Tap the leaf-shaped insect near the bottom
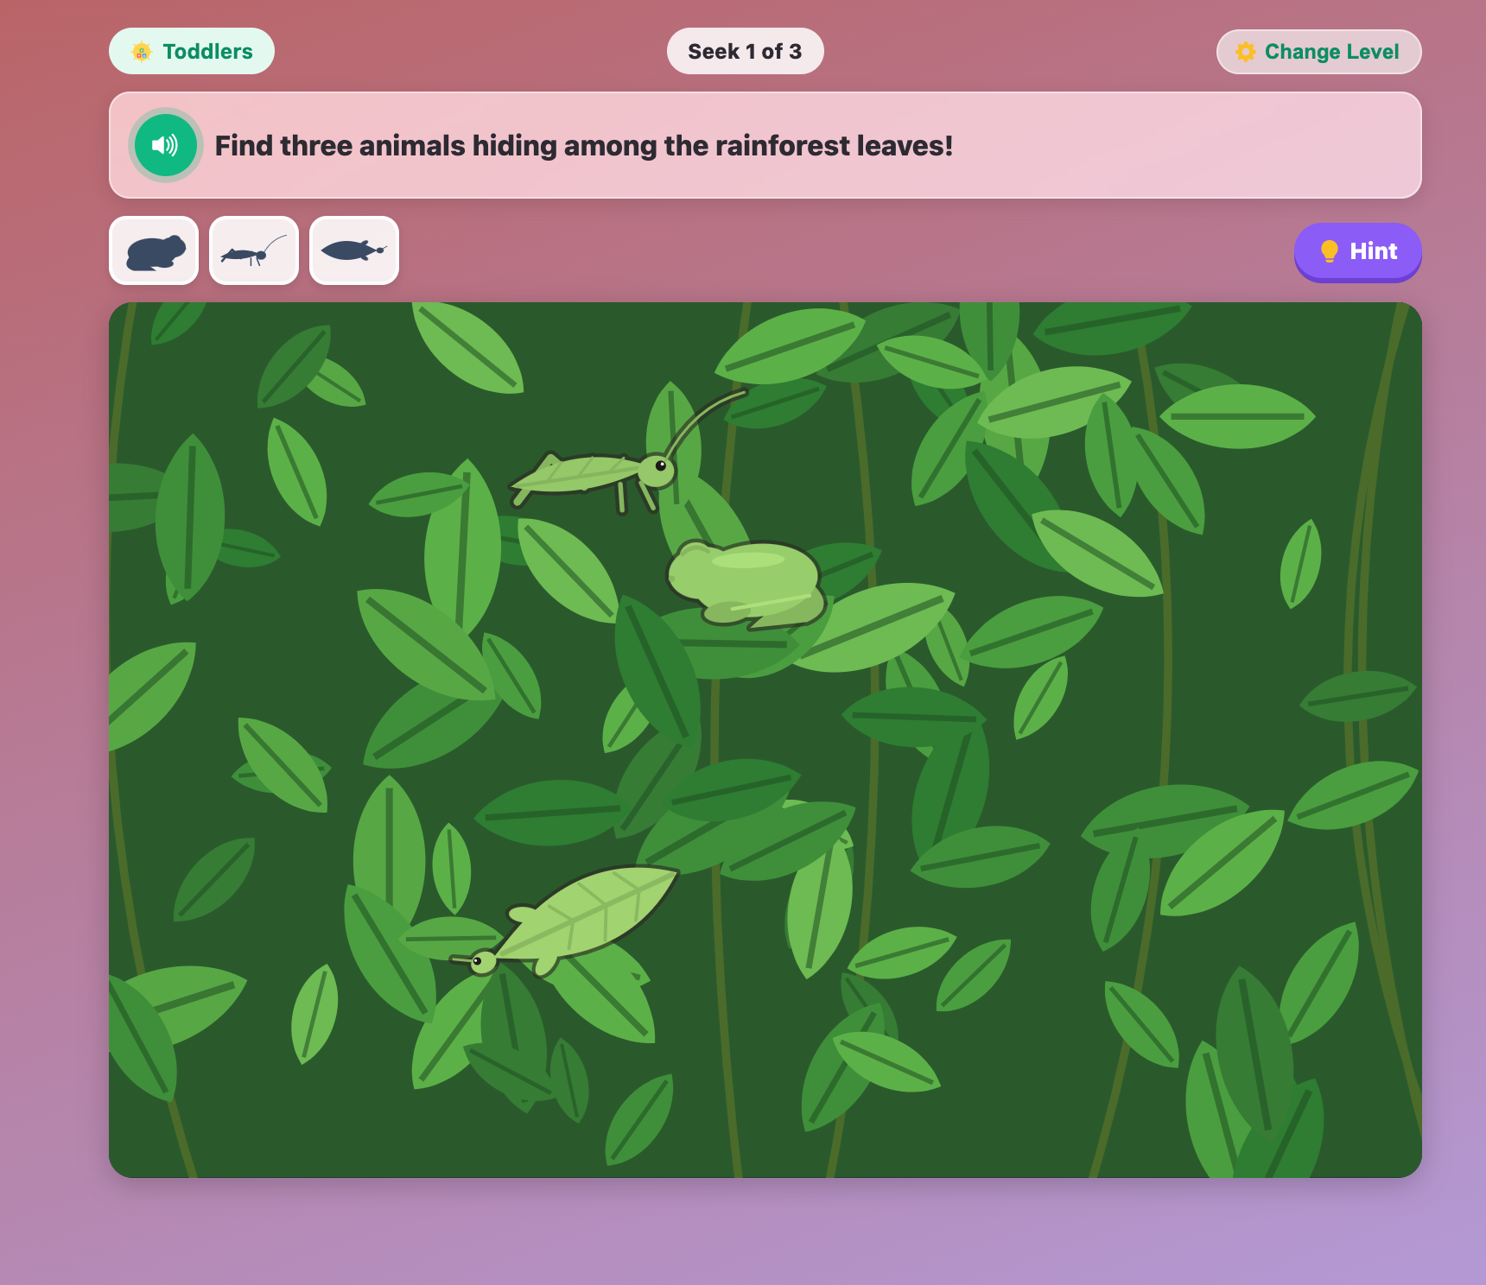 pyautogui.click(x=565, y=921)
